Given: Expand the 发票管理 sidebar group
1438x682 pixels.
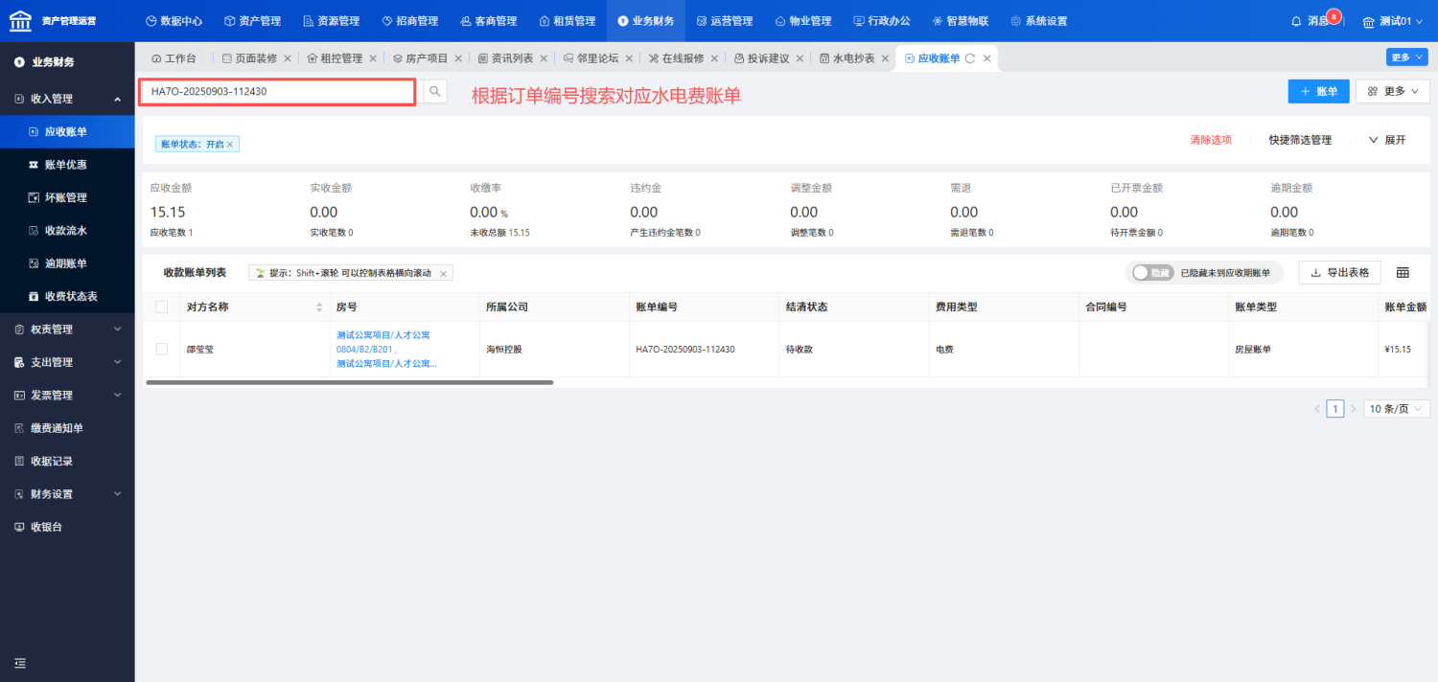Looking at the screenshot, I should pos(67,395).
